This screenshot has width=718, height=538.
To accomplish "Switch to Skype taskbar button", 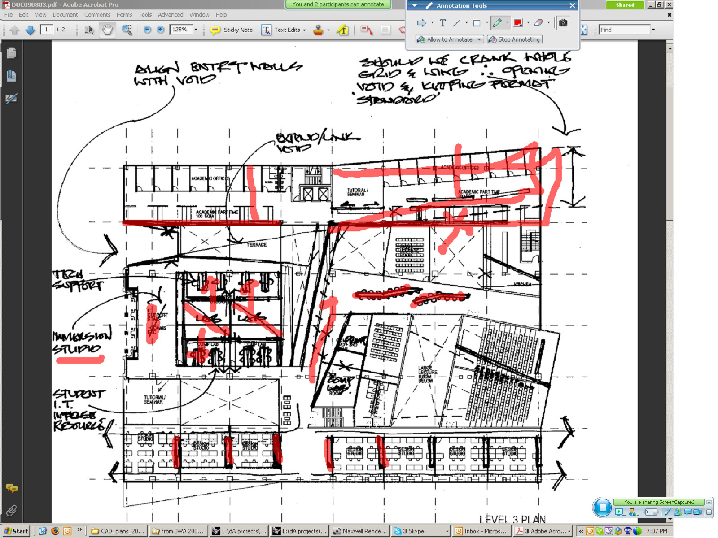I will [420, 531].
